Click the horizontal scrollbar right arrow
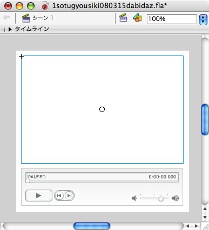 click(x=197, y=226)
